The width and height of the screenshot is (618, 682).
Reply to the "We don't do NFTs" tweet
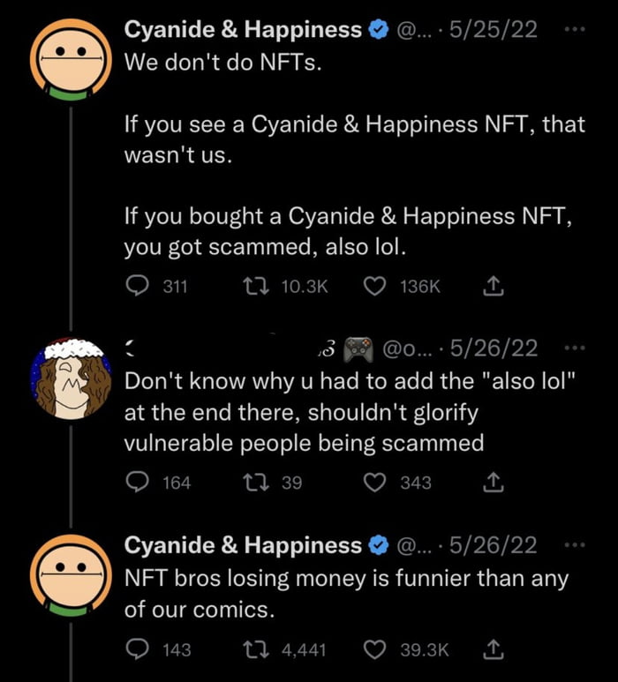click(137, 286)
